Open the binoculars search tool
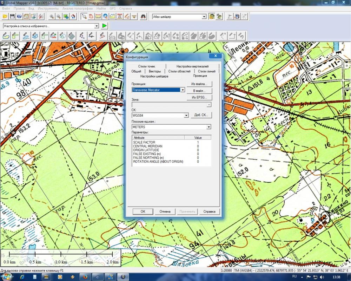 point(143,17)
